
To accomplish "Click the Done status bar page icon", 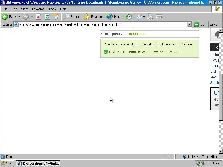I will (x=3, y=157).
